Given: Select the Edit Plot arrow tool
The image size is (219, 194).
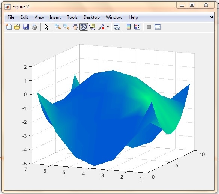Looking at the screenshot, I should (x=46, y=27).
